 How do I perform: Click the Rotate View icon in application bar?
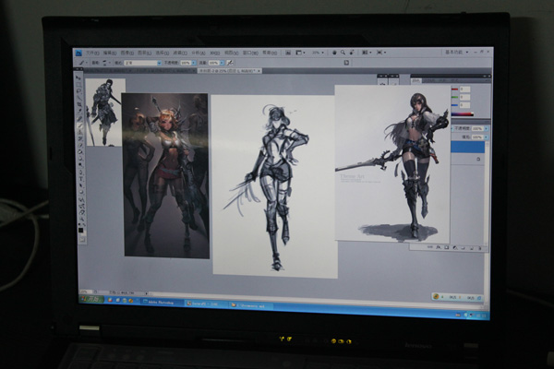352,53
